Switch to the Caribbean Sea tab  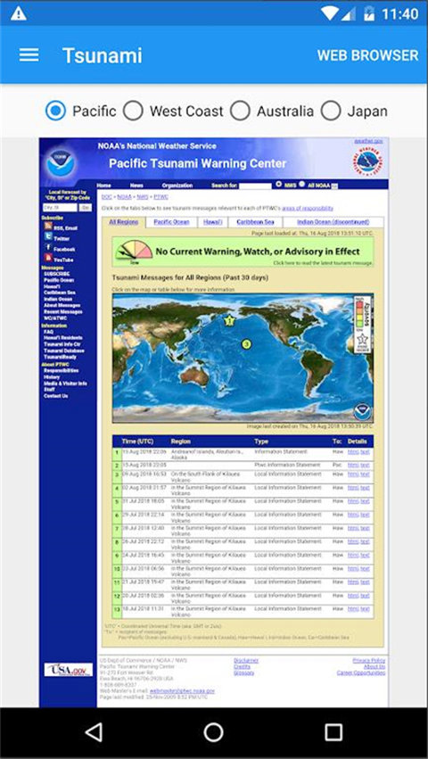(x=255, y=222)
